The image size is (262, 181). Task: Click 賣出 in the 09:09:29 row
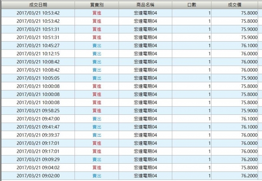coord(97,160)
